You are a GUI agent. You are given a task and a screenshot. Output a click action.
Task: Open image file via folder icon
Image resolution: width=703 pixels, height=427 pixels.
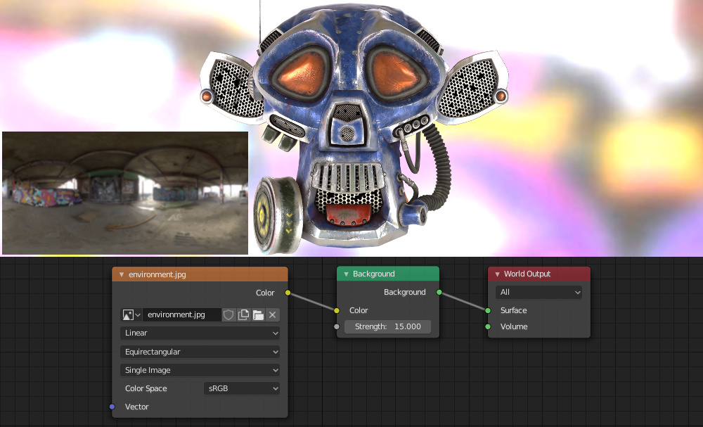pos(258,315)
